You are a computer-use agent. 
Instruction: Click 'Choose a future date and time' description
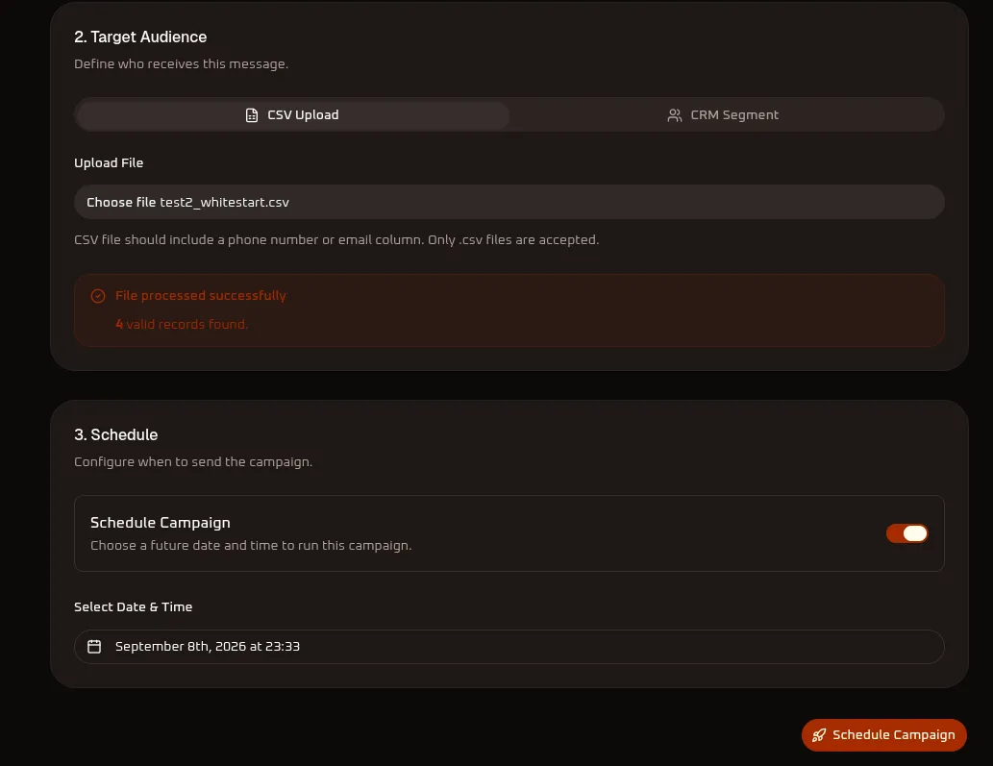point(251,545)
